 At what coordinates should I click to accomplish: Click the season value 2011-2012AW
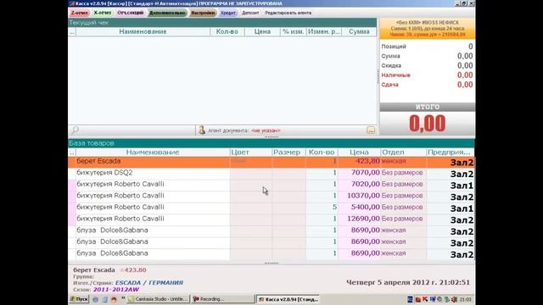[x=116, y=290]
